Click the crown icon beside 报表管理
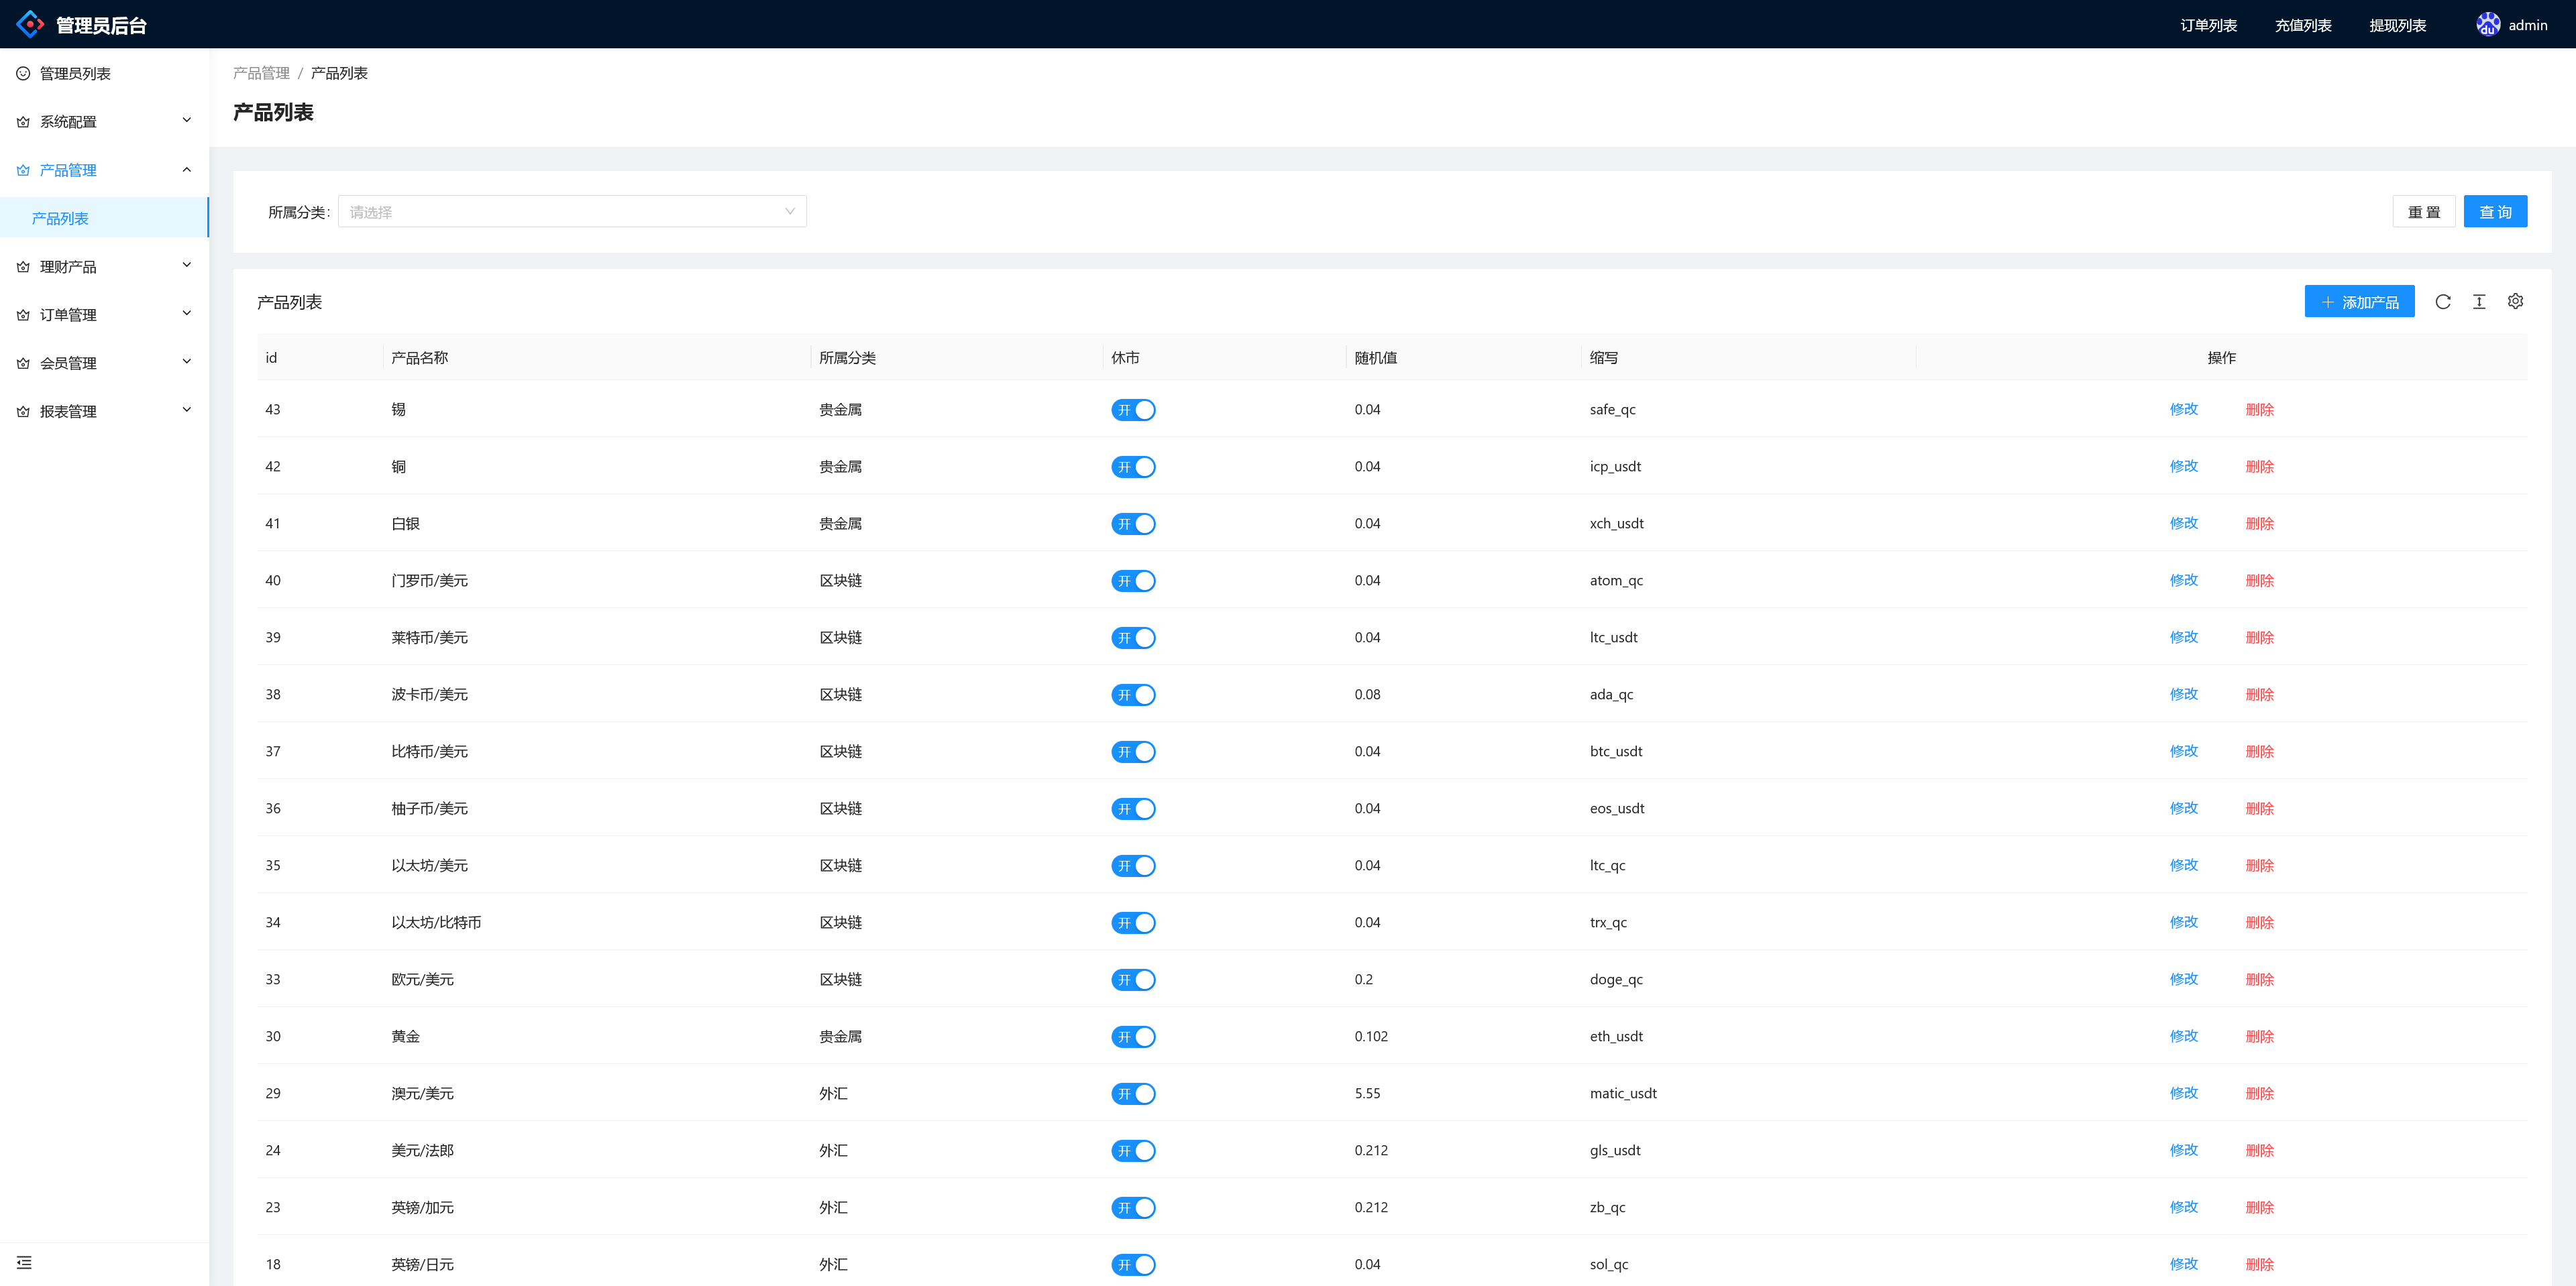The image size is (2576, 1286). tap(23, 412)
